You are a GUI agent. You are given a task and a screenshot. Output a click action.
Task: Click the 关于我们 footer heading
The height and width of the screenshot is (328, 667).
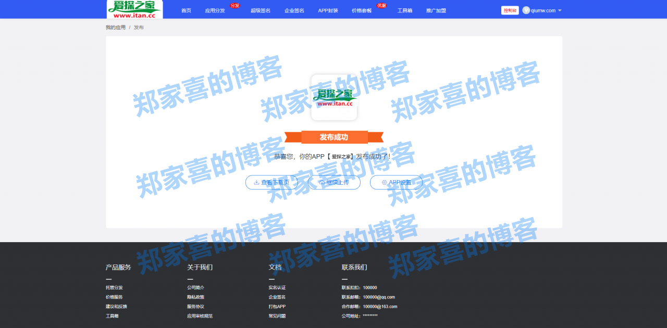tap(200, 267)
